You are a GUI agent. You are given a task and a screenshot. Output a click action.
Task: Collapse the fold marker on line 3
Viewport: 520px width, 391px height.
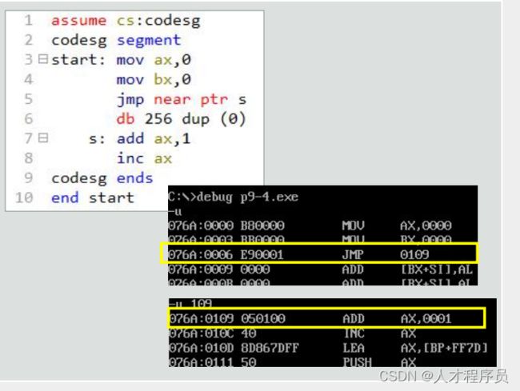[43, 59]
